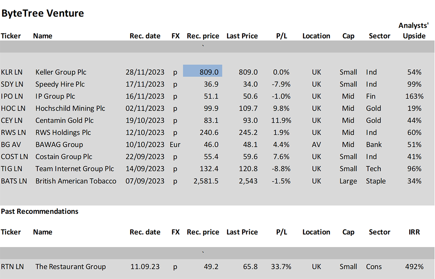Click the Bank sector cell
This screenshot has height=279, width=435.
pyautogui.click(x=374, y=145)
